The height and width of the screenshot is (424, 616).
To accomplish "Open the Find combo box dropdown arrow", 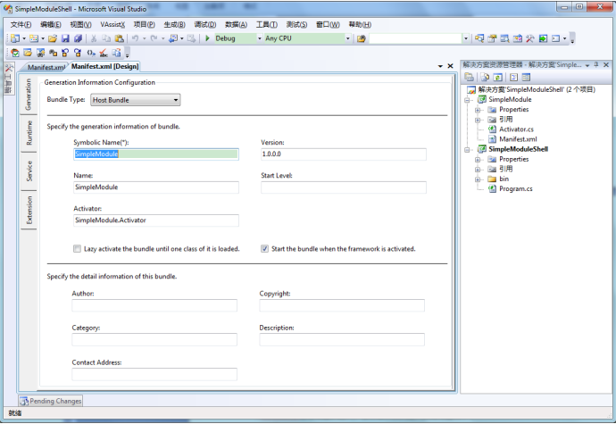I will tap(466, 38).
